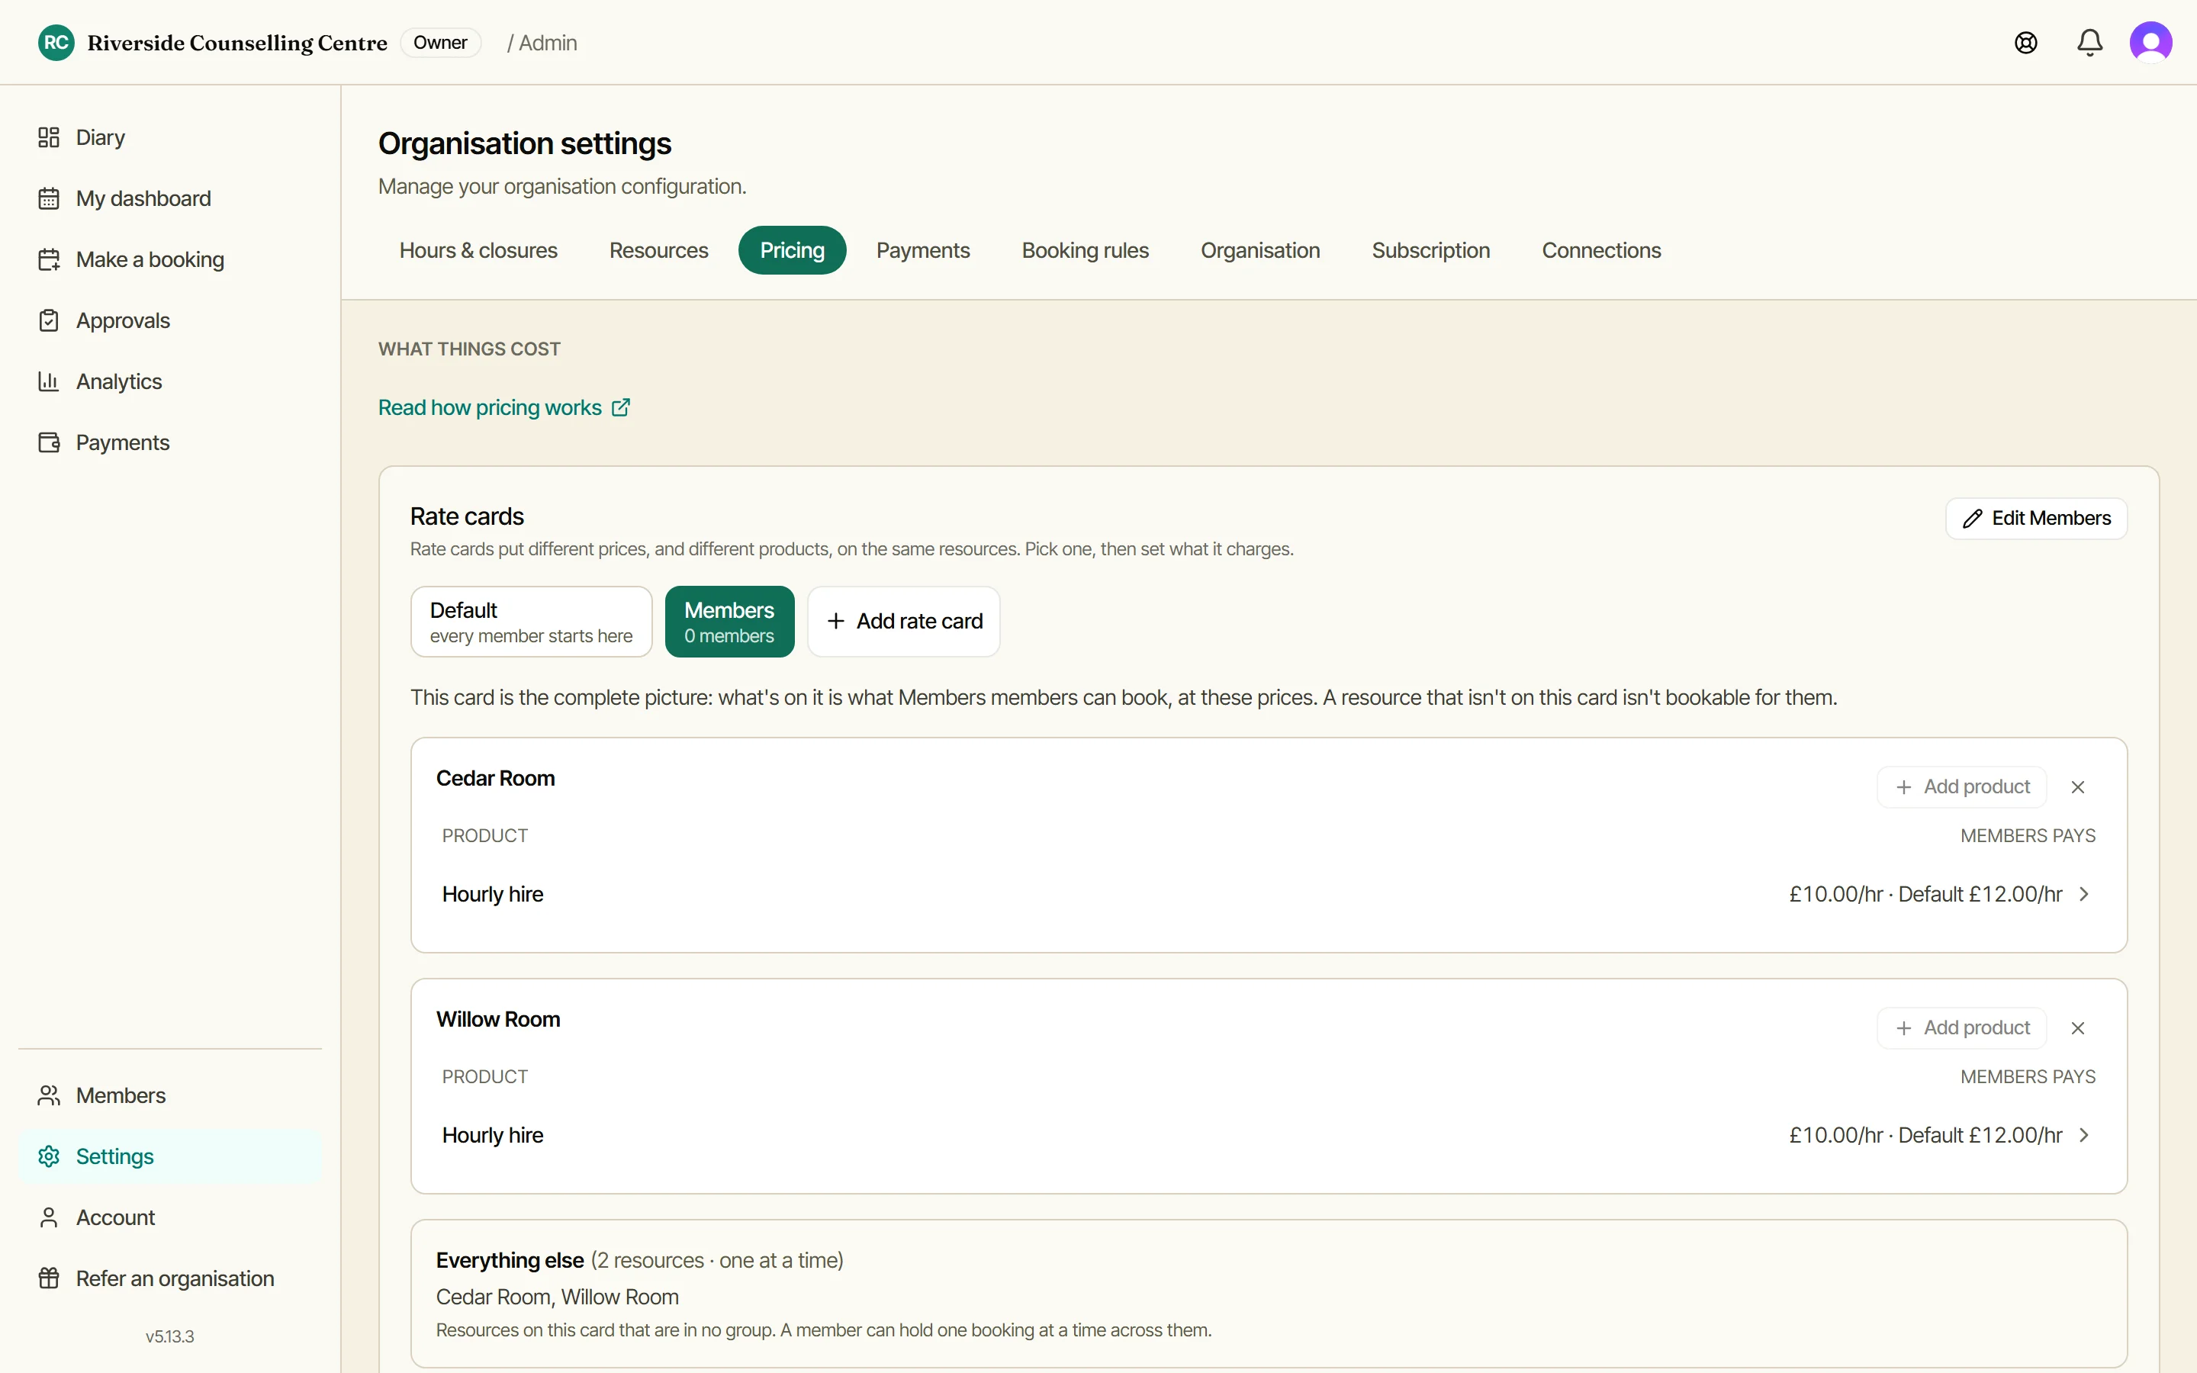Switch to the Organisation tab
This screenshot has height=1373, width=2197.
1260,249
